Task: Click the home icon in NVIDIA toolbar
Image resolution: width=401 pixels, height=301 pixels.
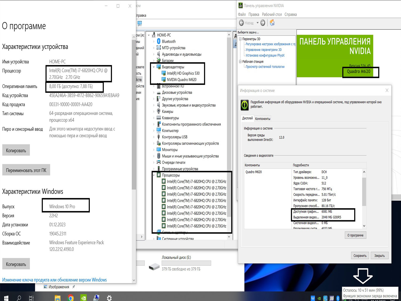Action: 272,23
